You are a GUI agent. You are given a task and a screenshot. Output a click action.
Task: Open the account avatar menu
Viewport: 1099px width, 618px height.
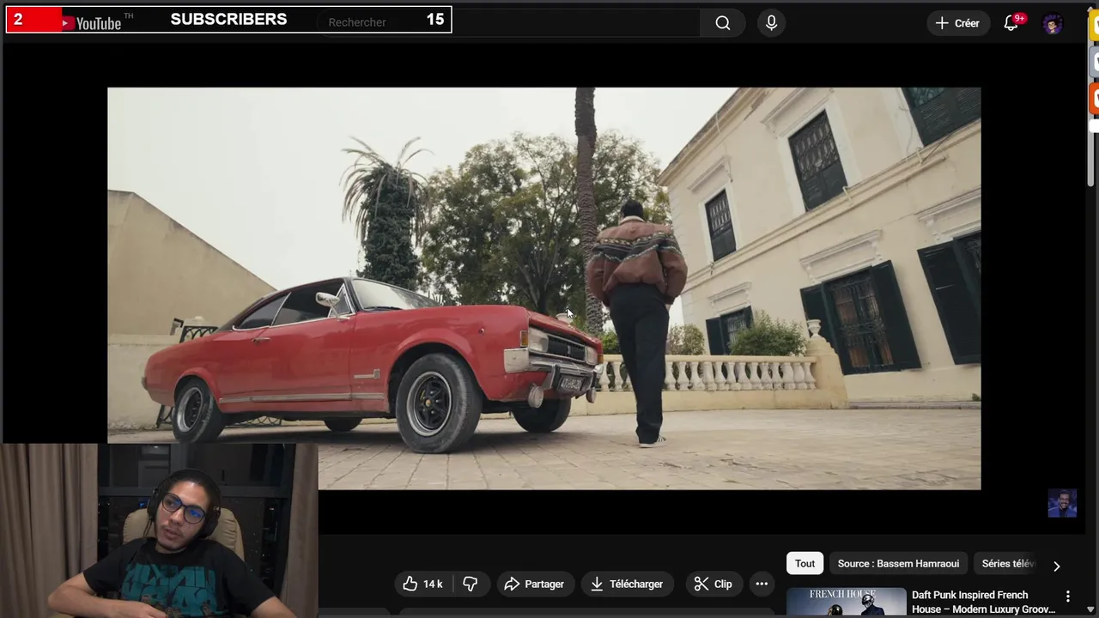coord(1052,23)
